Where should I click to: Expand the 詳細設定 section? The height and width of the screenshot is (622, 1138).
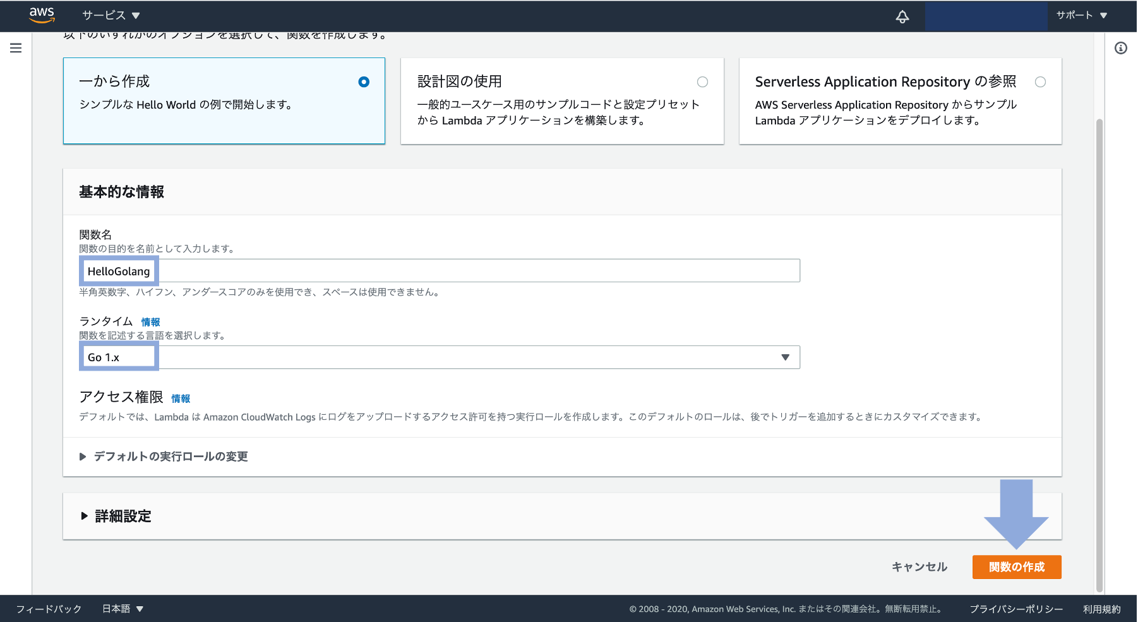[x=116, y=517]
